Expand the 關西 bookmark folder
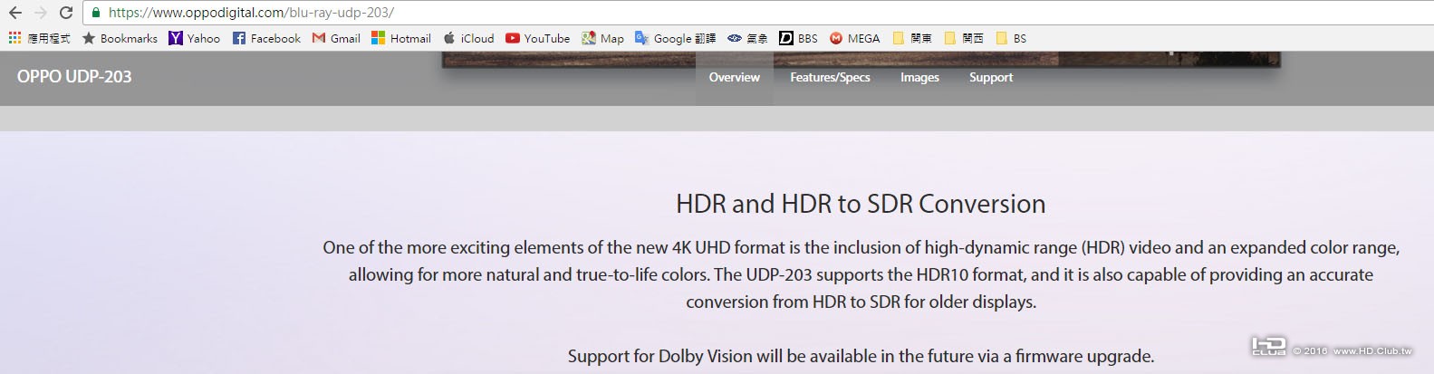 964,38
